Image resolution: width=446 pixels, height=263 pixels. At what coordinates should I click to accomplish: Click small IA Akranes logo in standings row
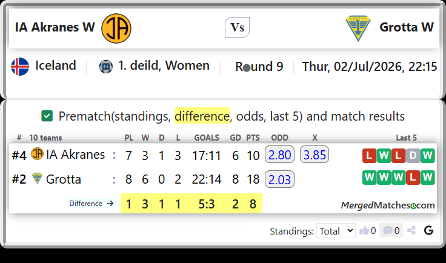[x=37, y=153]
